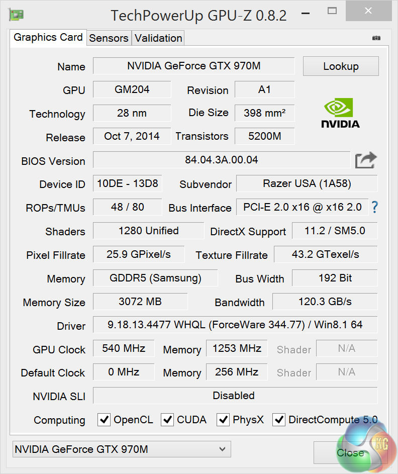Click the NVIDIA SLI status field
Screen dimensions: 398x474
pos(235,396)
